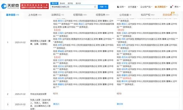Click the 负责人变更 change item cell
Image resolution: width=183 pixels, height=110 pixels.
coord(40,104)
